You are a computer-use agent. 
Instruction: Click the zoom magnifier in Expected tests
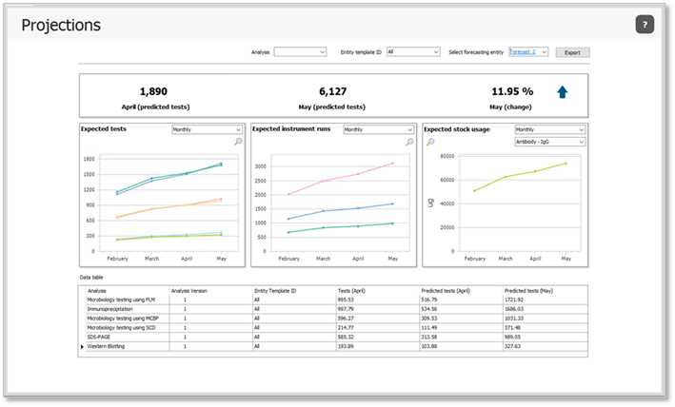(x=238, y=142)
